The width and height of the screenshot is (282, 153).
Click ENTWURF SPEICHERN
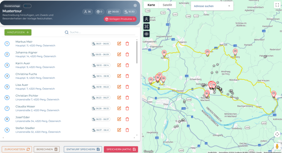83,149
